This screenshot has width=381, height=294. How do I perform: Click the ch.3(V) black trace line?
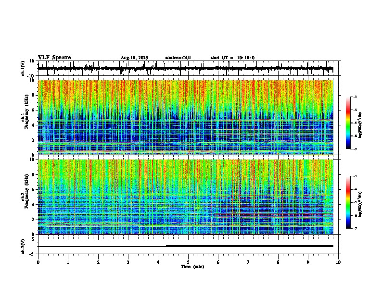pyautogui.click(x=185, y=246)
